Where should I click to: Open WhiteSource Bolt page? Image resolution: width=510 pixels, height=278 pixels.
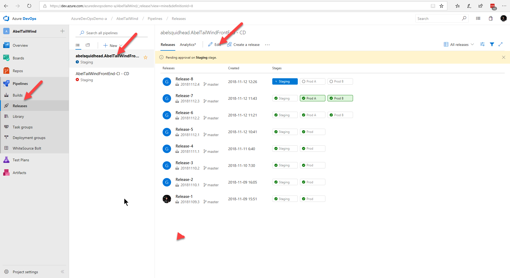(x=27, y=148)
